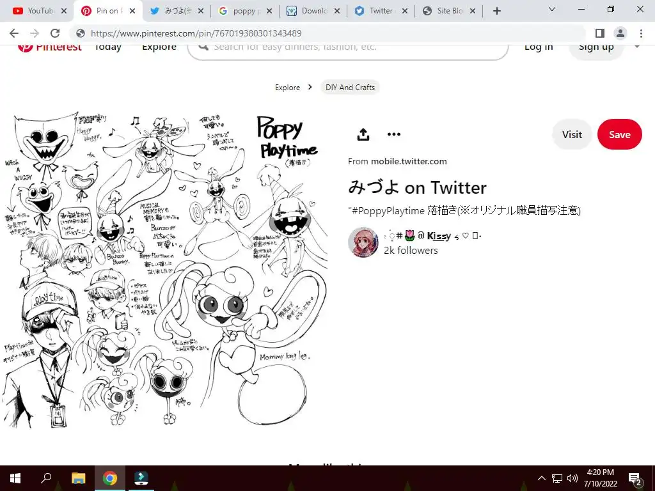655x491 pixels.
Task: Close the みづよ Twitter tab
Action: point(201,11)
